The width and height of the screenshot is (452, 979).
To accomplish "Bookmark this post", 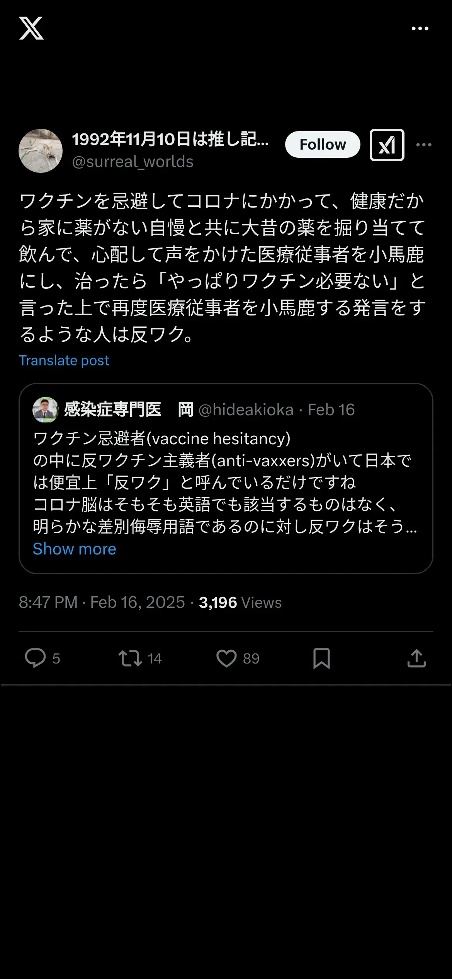I will click(x=321, y=658).
